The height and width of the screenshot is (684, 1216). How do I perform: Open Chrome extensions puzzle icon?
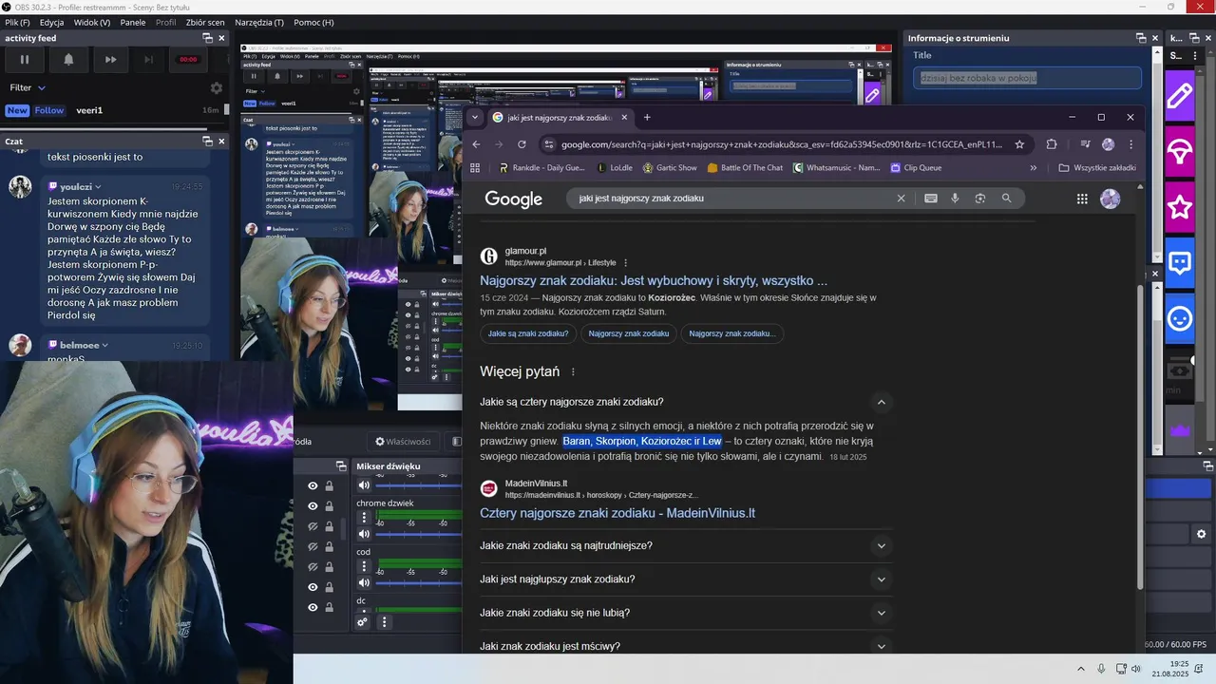tap(1052, 144)
